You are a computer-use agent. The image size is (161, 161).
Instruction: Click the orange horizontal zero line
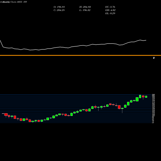click(x=80, y=55)
